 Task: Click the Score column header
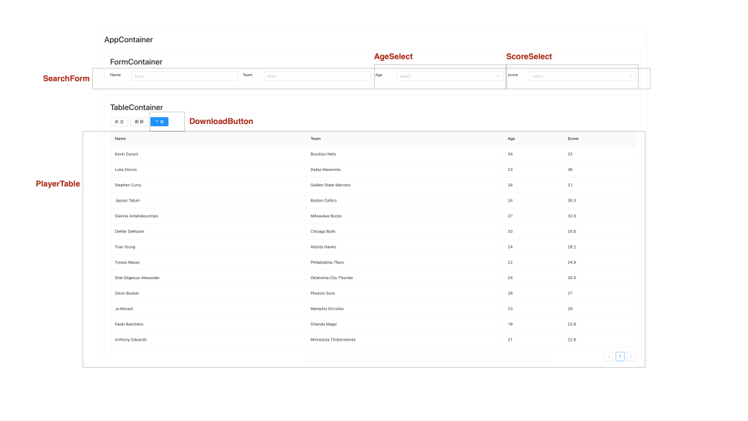(599, 138)
